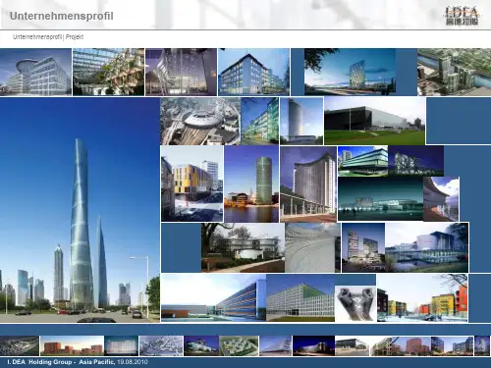Click the Unternehmensprofil slide title

[62, 16]
